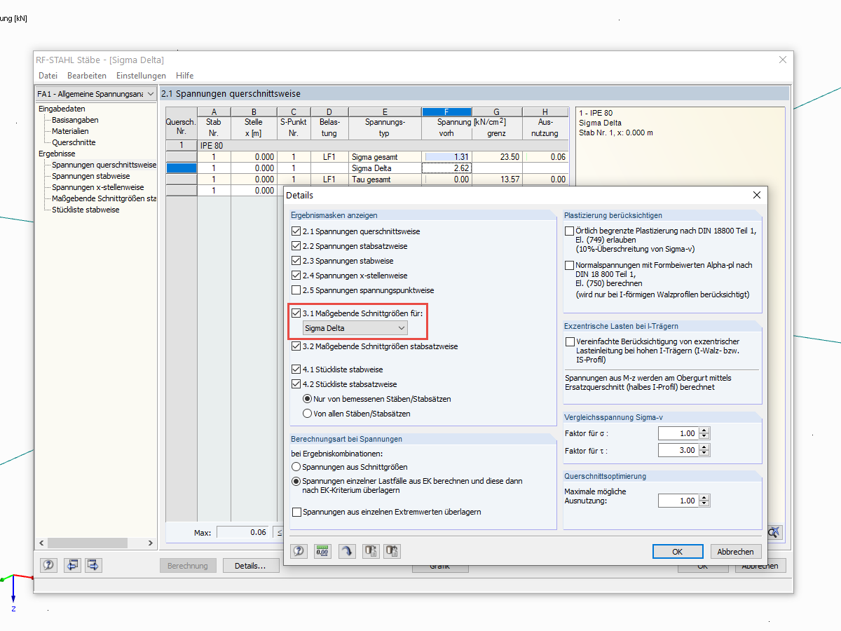This screenshot has width=841, height=631.
Task: Increase Maximale mögliche Ausnutzung value
Action: tap(704, 498)
